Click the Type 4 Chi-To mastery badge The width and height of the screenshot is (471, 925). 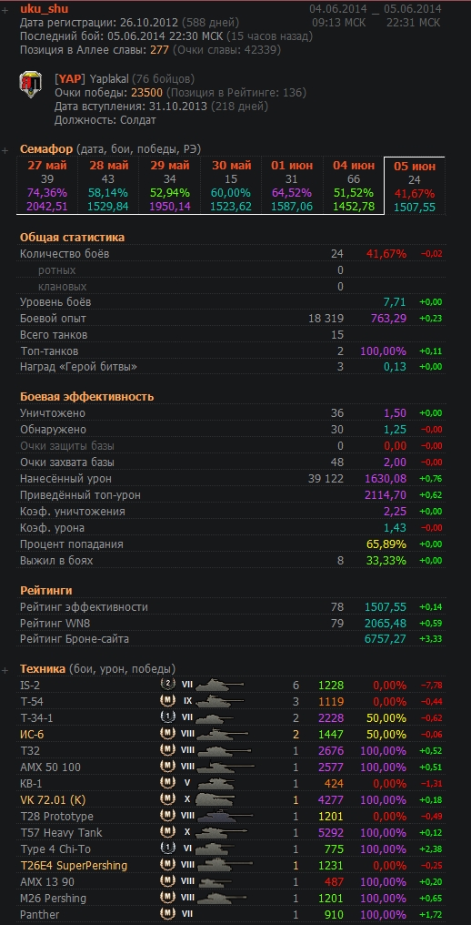click(x=168, y=849)
